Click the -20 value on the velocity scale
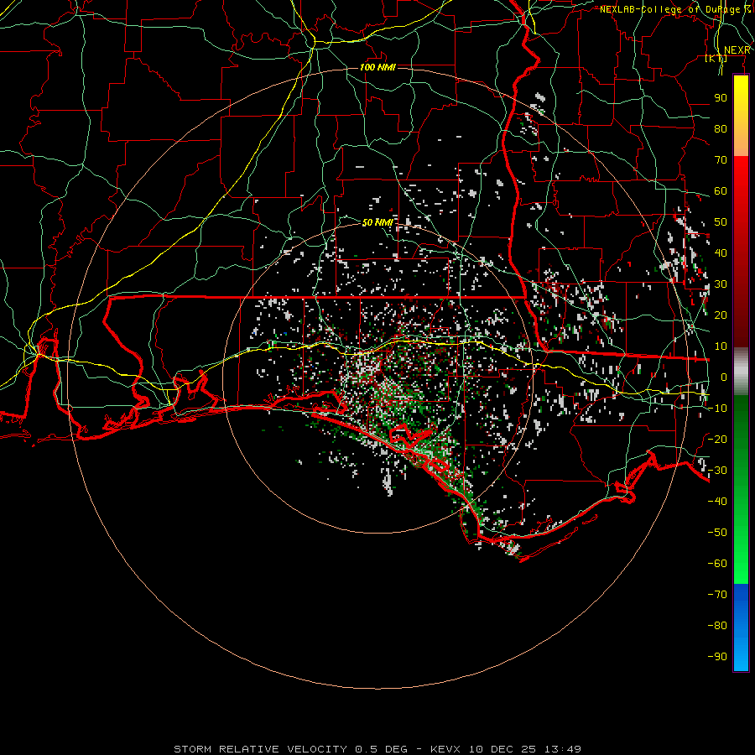Viewport: 755px width, 755px height. click(717, 440)
